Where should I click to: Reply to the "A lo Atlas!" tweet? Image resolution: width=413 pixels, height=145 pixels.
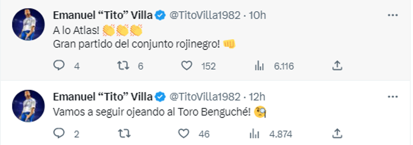pyautogui.click(x=60, y=66)
